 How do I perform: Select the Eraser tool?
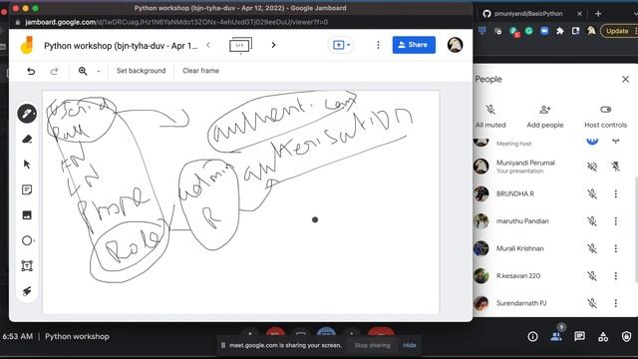(x=27, y=140)
